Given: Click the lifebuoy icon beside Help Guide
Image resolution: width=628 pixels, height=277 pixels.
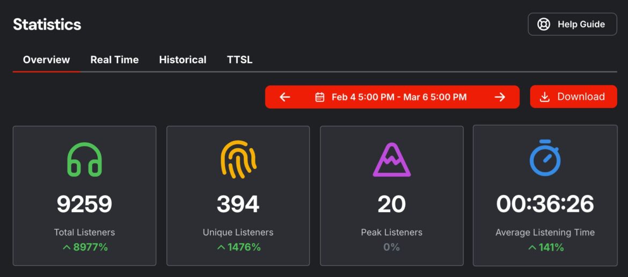Looking at the screenshot, I should click(544, 24).
